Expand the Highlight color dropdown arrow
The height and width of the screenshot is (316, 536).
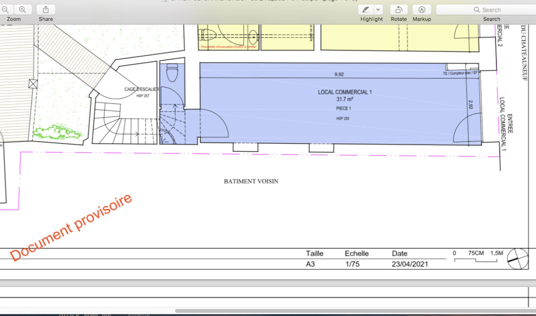378,10
